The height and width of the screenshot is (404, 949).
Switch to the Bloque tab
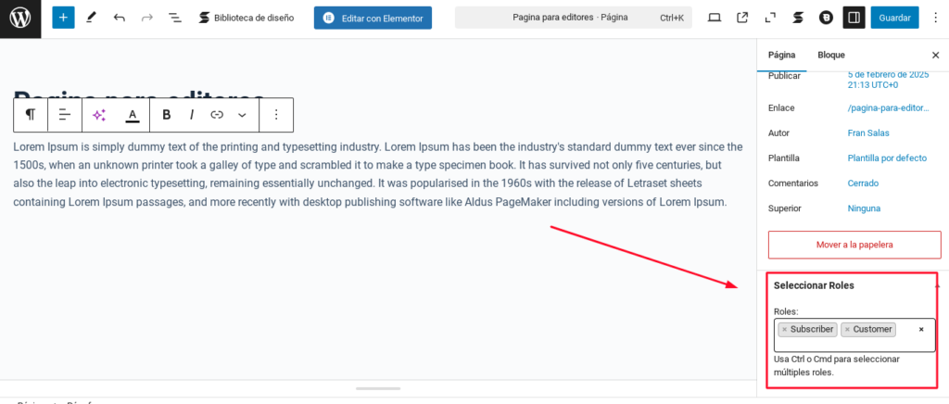coord(831,55)
